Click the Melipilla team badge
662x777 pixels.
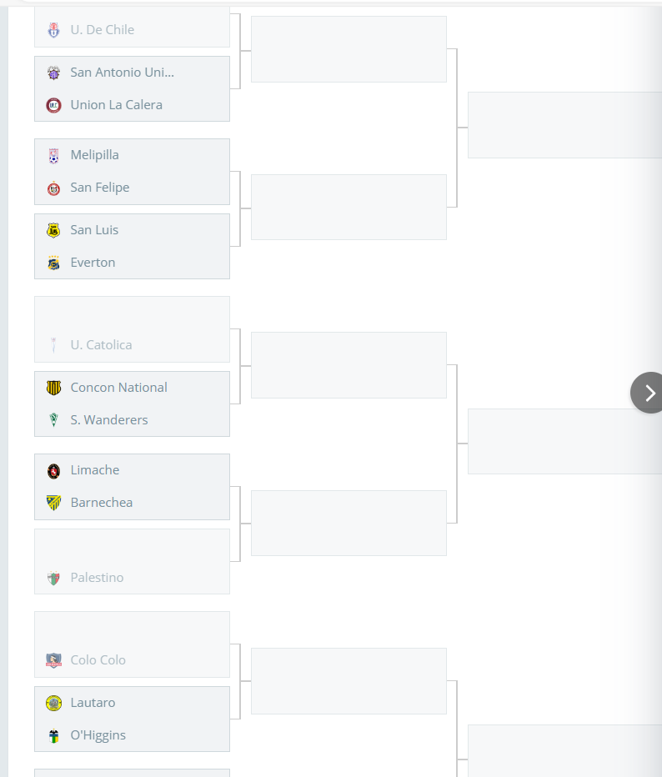click(x=53, y=156)
